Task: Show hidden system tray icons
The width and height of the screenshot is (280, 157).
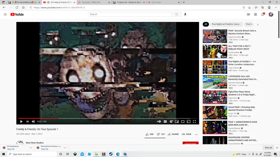Action: pos(250,154)
